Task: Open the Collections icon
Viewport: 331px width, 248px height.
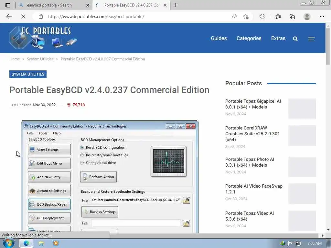Action: (292, 16)
